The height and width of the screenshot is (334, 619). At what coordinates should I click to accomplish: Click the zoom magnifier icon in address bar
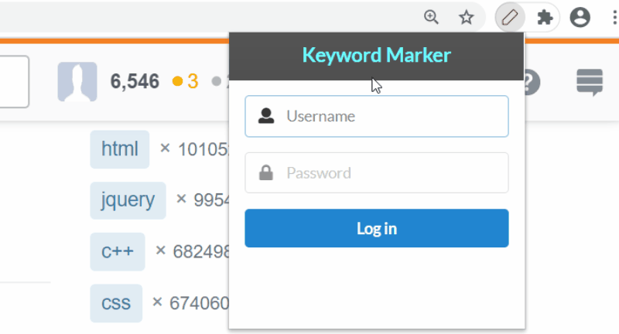click(431, 17)
